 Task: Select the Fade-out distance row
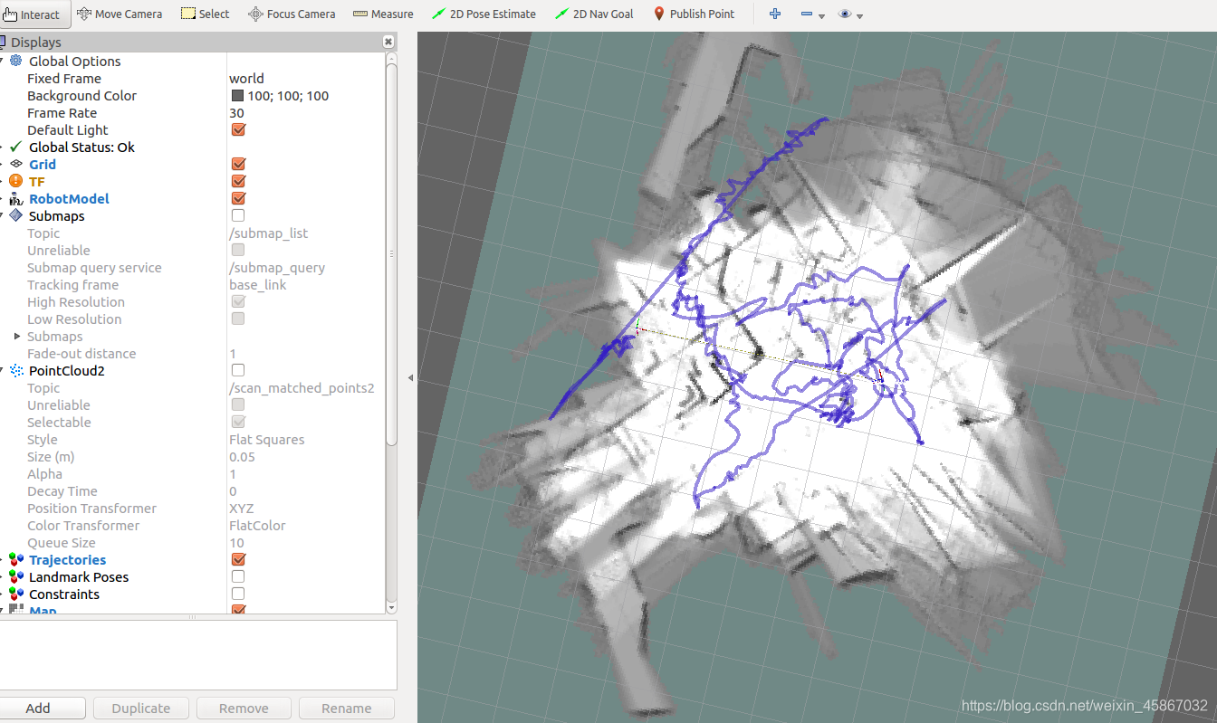point(193,353)
